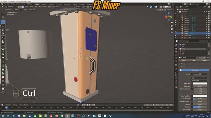
Task: Click the camera view icon in viewport
Action: [x=172, y=29]
